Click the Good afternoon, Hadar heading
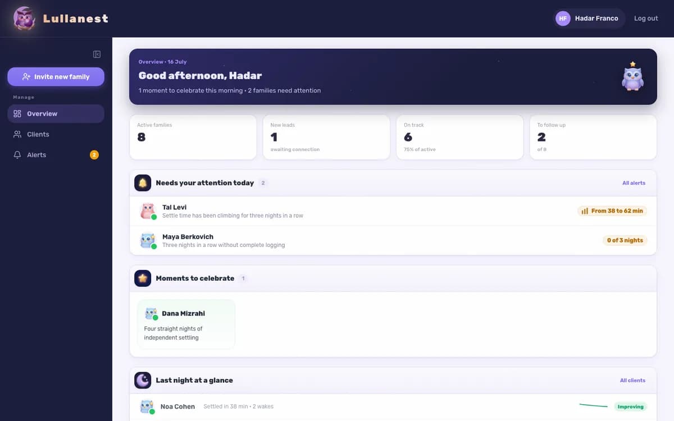 pos(200,75)
